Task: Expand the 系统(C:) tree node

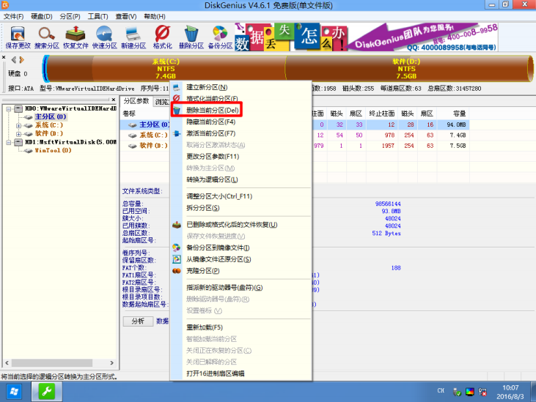Action: point(18,126)
